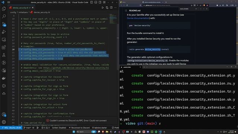Toggle the secondary side bar layout

(100, 2)
